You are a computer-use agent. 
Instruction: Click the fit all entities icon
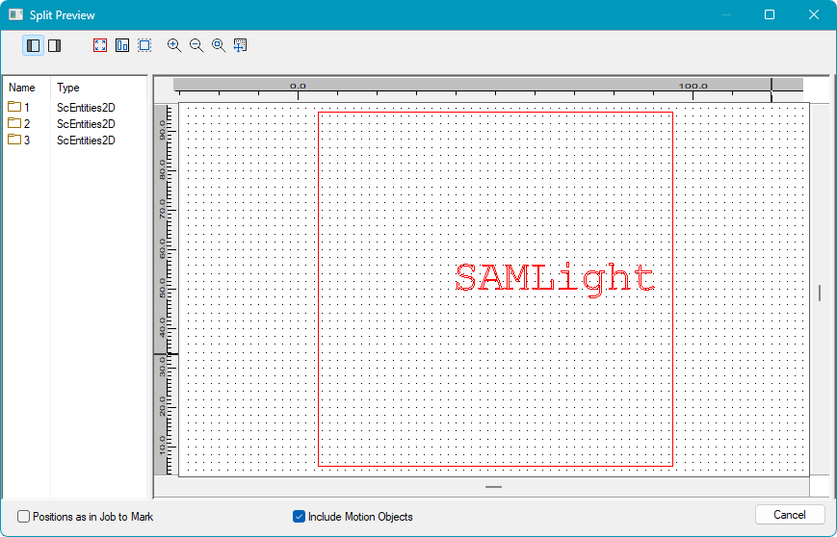pyautogui.click(x=122, y=45)
